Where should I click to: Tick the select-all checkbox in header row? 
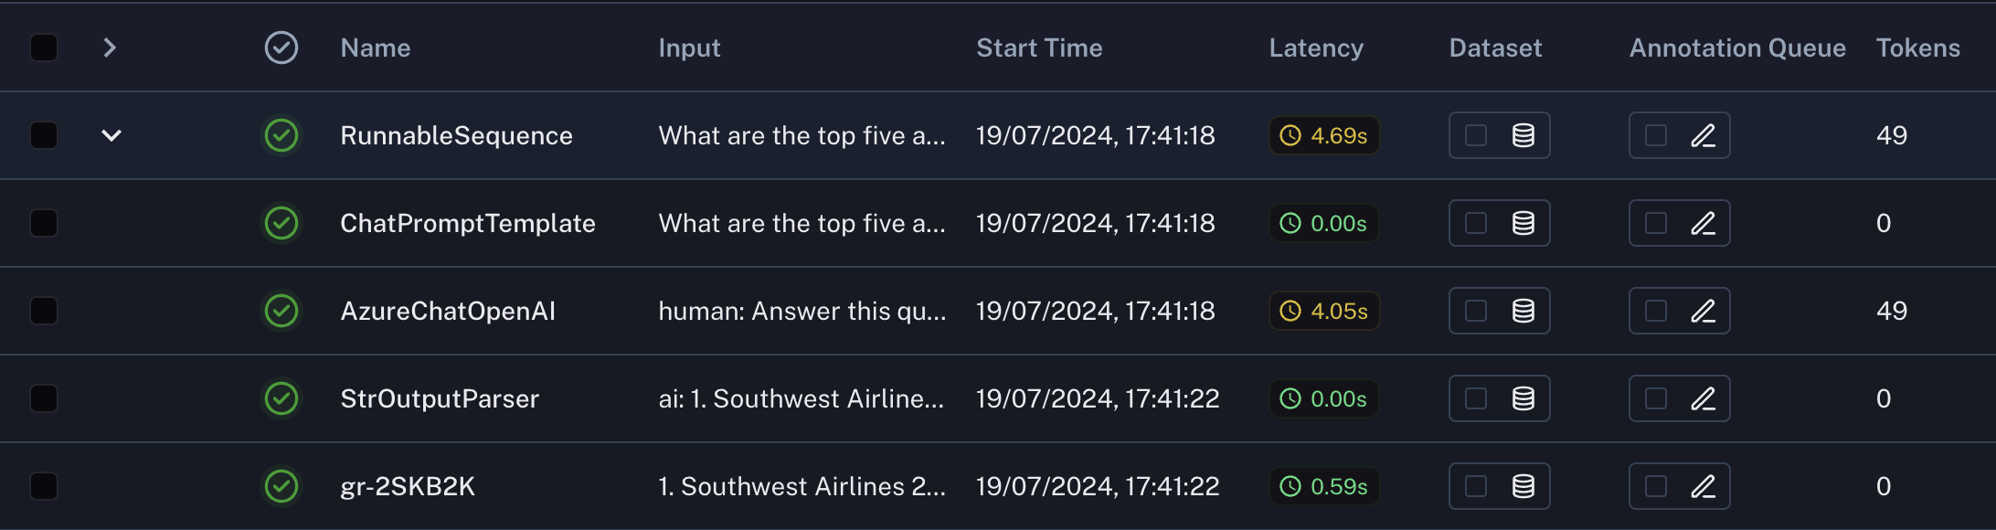coord(44,48)
